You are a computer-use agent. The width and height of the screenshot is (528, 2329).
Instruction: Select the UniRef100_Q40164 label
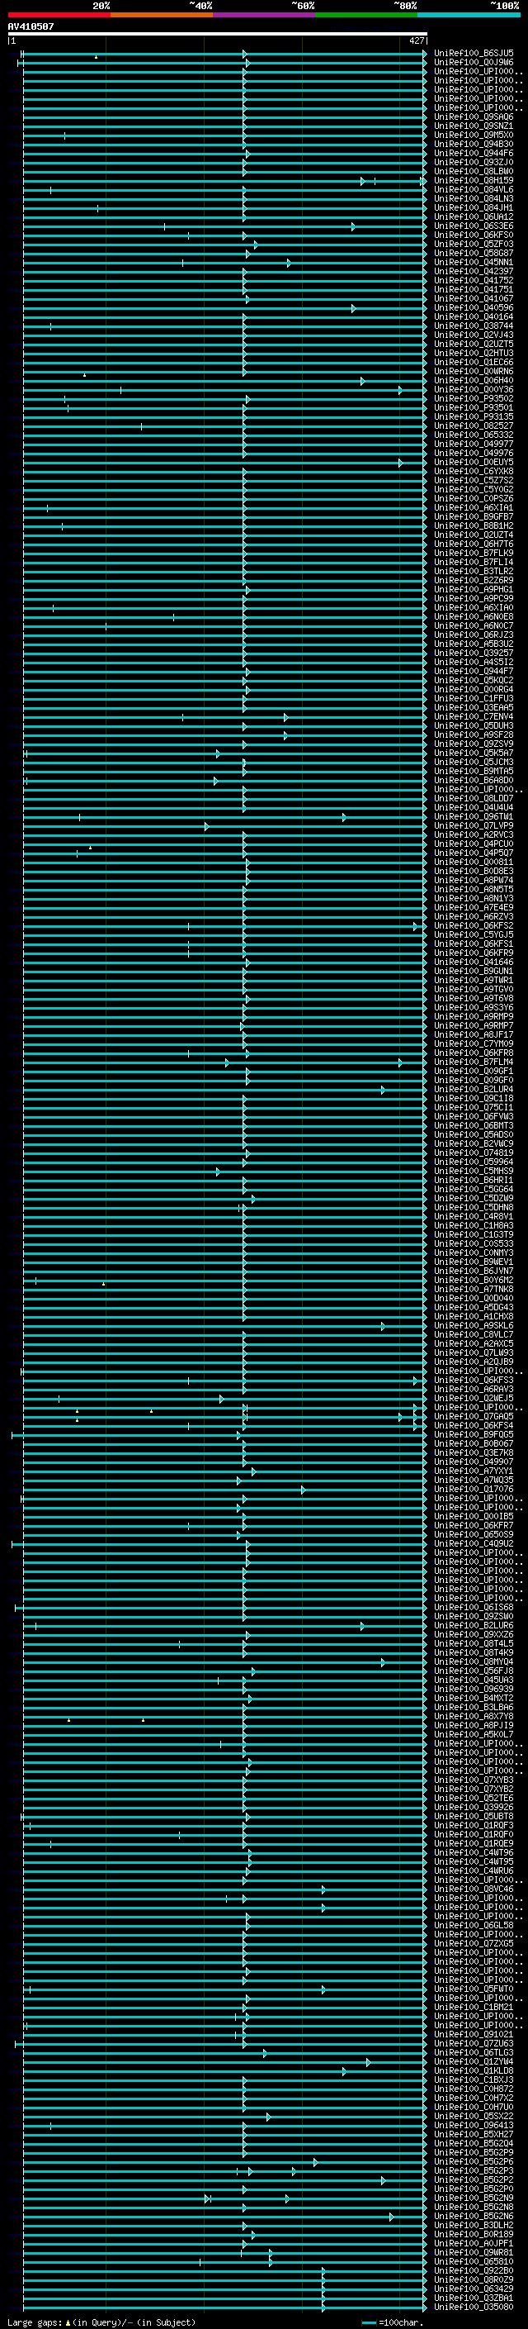click(474, 316)
